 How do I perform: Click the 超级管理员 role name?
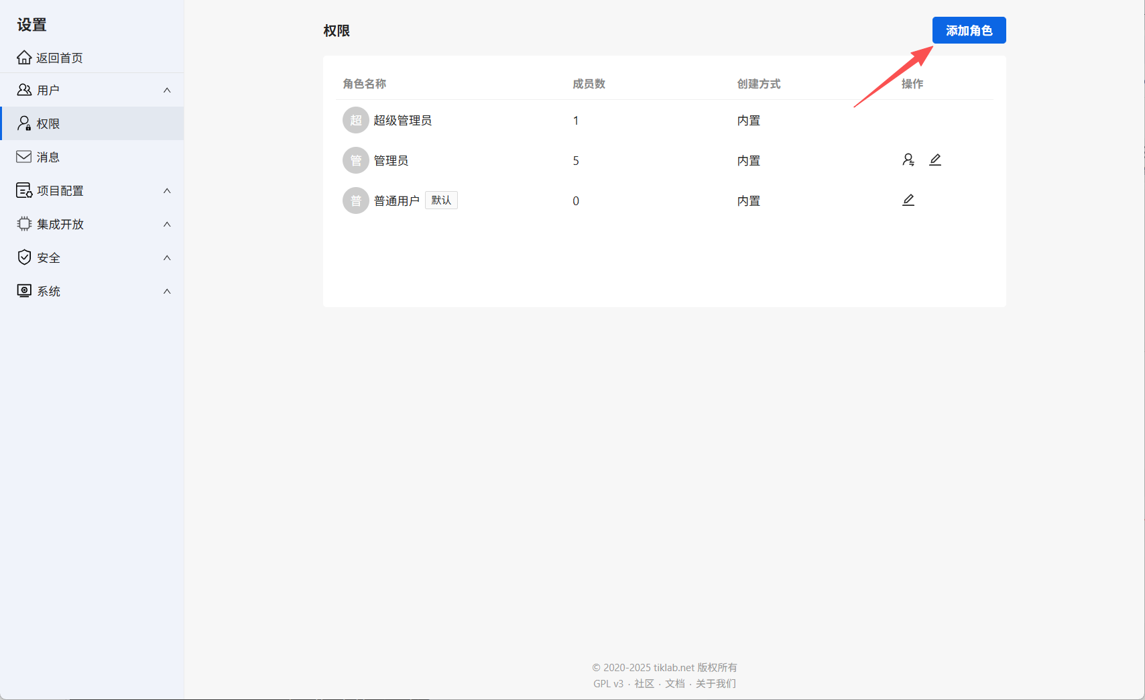[x=402, y=120]
